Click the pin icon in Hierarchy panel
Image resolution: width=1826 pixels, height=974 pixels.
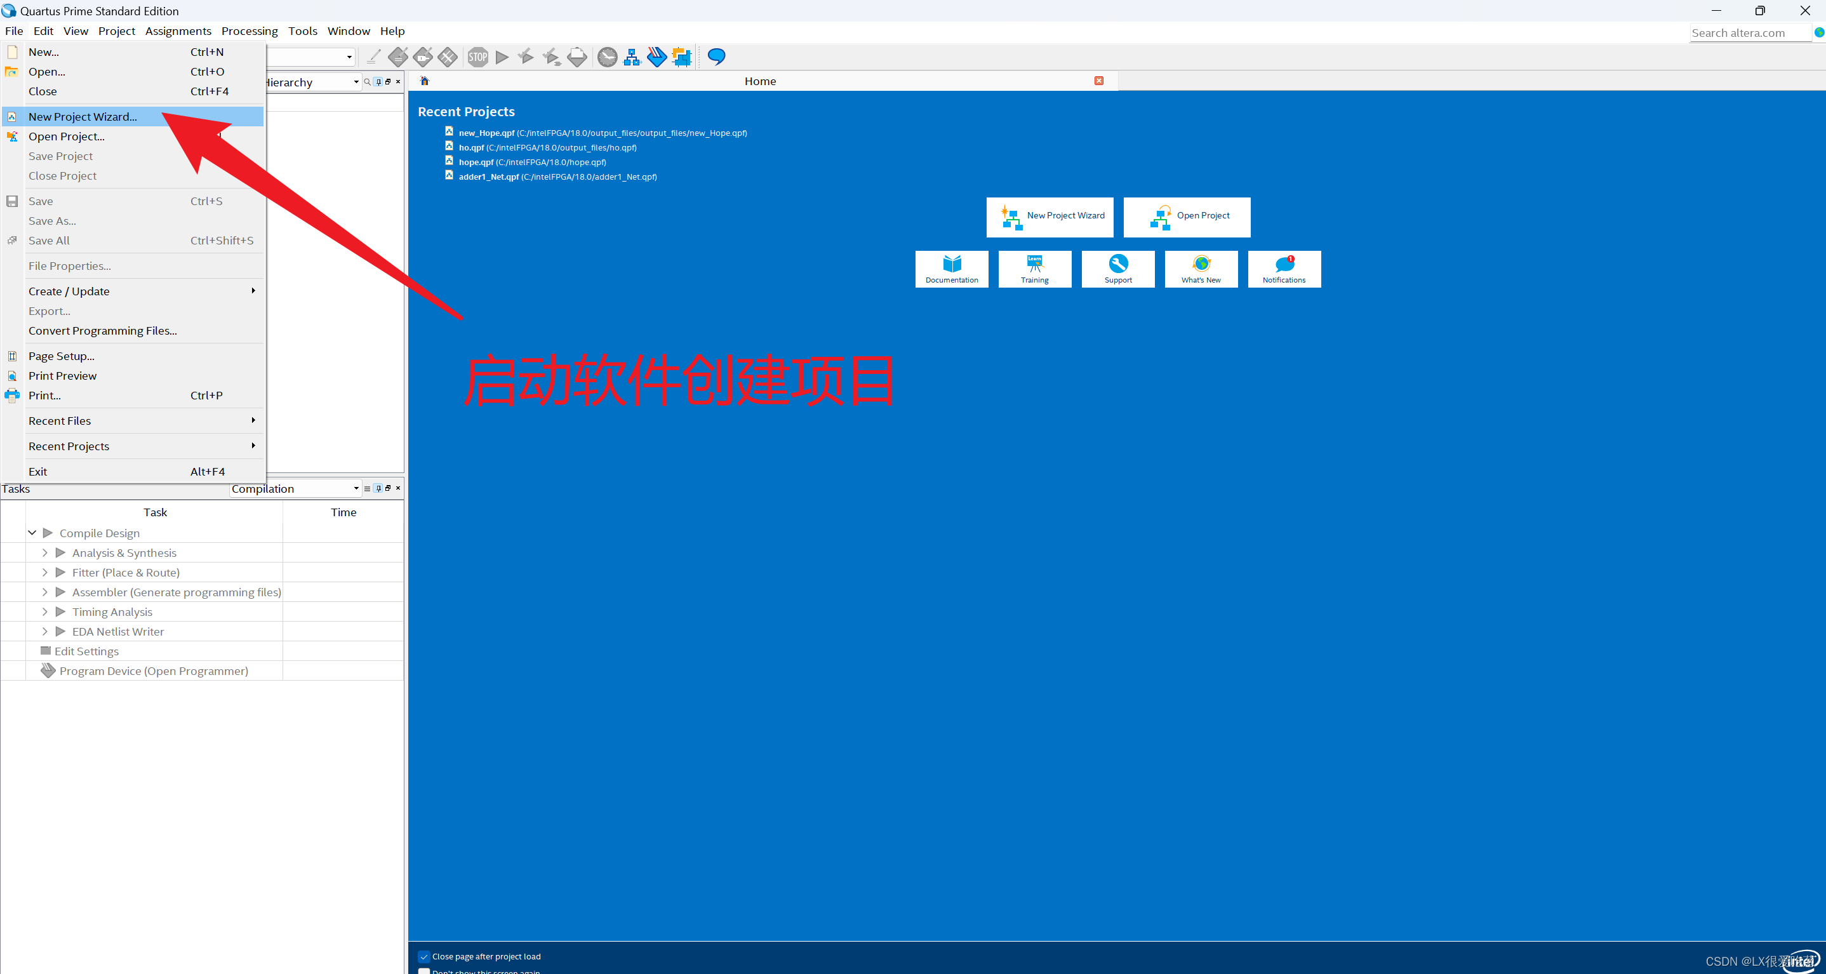[378, 83]
